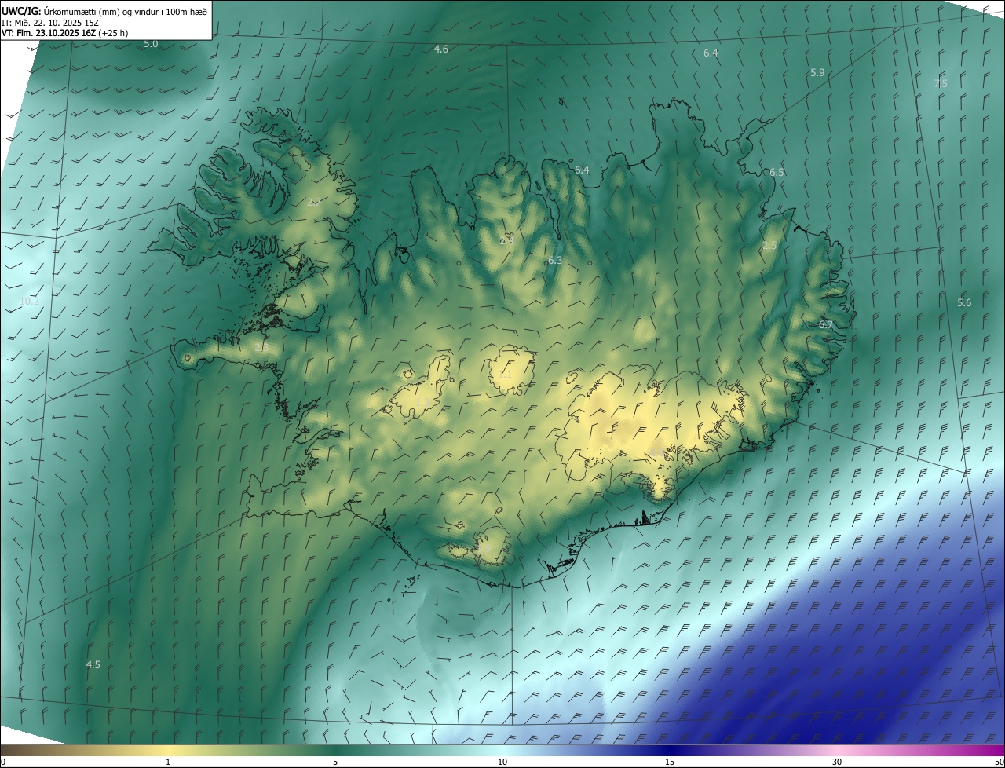Click the map value label '4.5'
This screenshot has height=768, width=1005.
(93, 665)
